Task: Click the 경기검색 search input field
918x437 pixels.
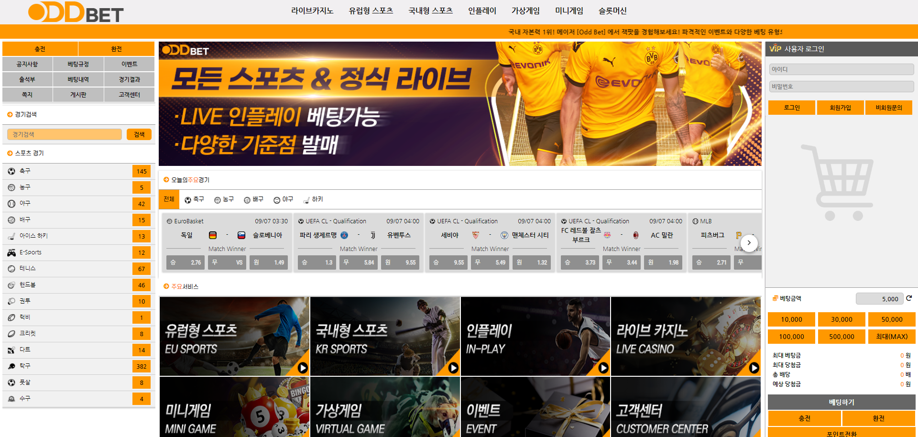Action: (65, 134)
